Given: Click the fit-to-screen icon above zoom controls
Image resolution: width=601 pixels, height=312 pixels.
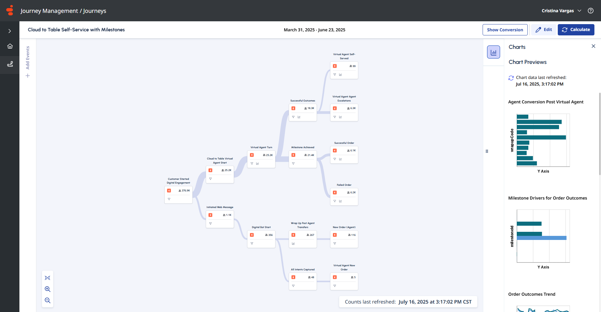Looking at the screenshot, I should point(48,278).
